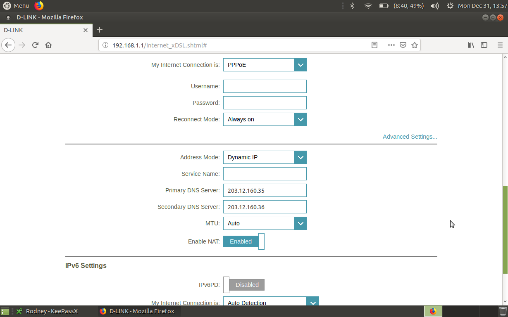Screen dimensions: 508x317
Task: Go back with Firefox back arrow
Action: (8, 45)
